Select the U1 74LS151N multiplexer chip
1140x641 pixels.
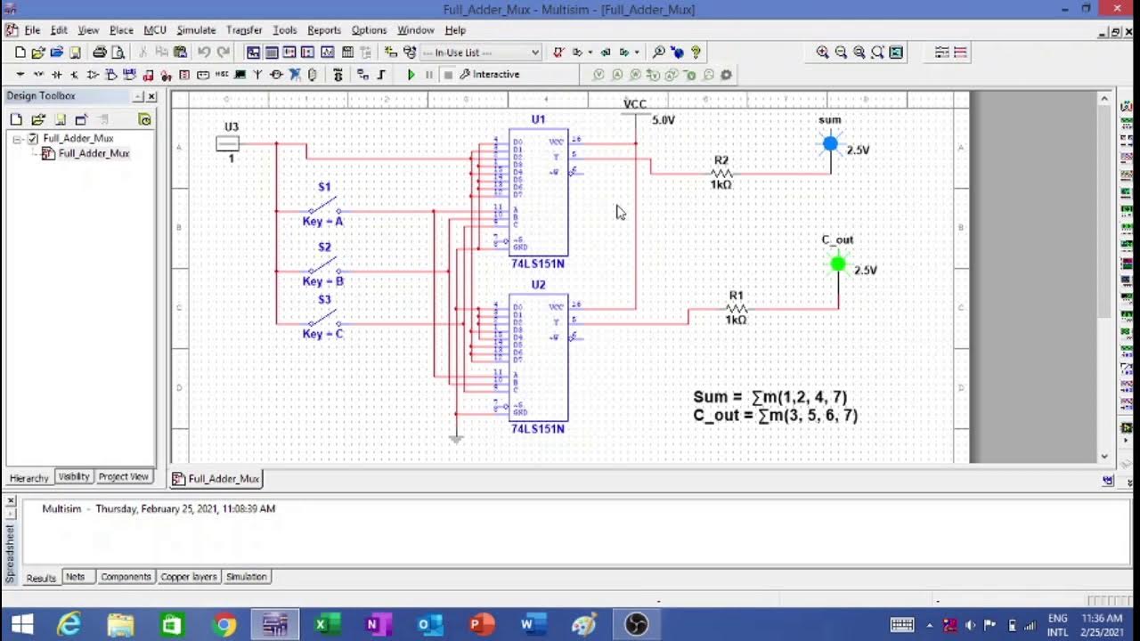point(538,192)
